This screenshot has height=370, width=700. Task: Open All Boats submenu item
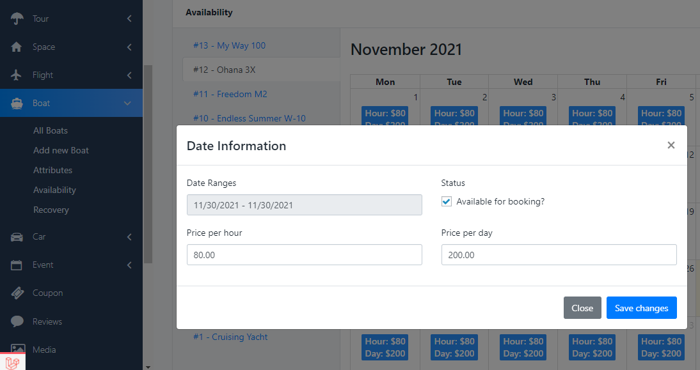[x=51, y=130]
